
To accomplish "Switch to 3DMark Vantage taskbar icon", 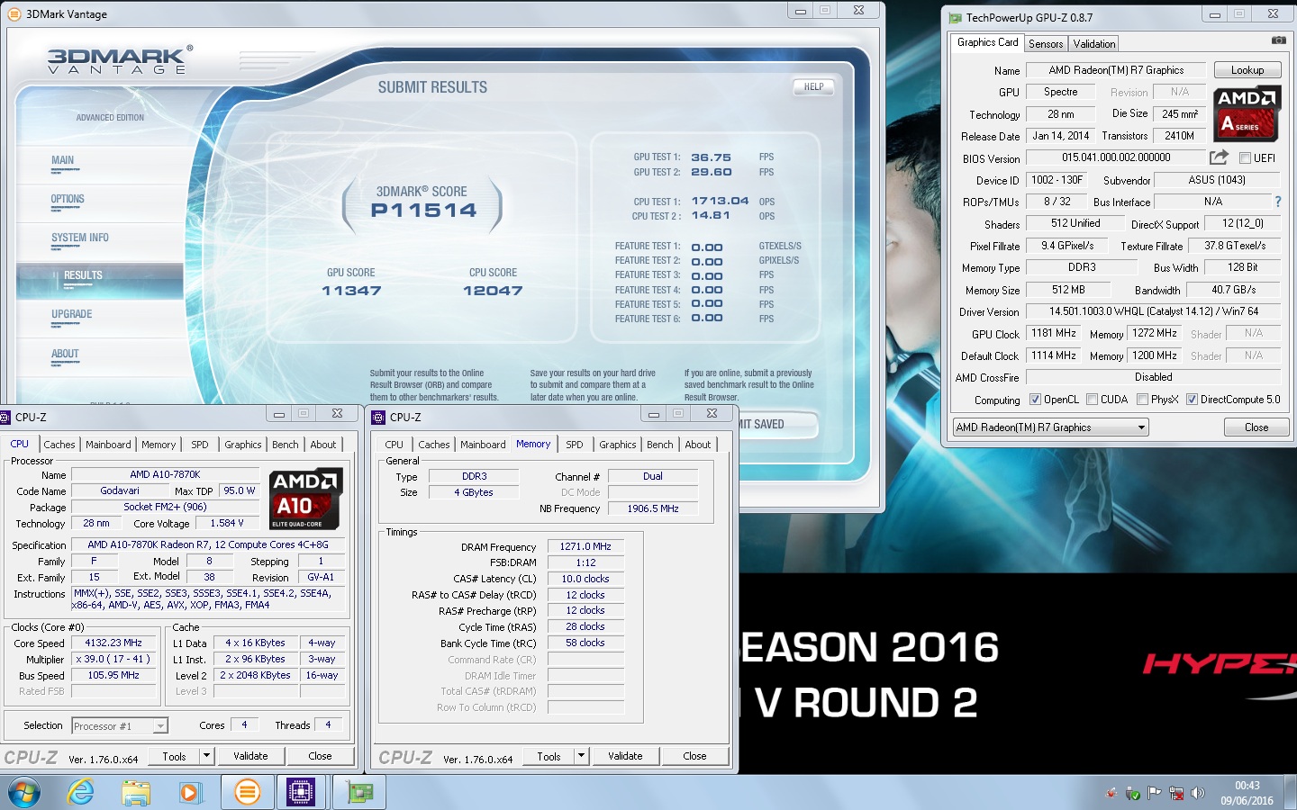I will [247, 792].
